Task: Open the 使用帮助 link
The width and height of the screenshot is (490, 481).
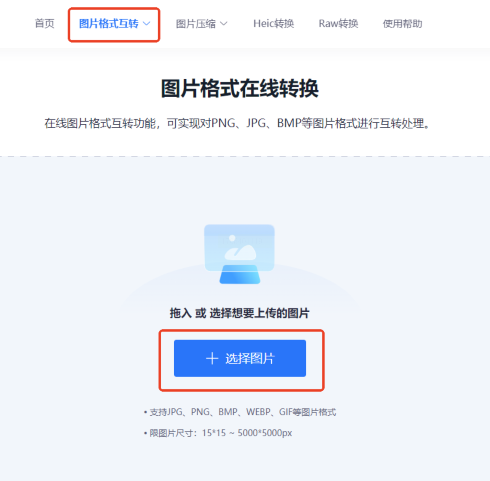Action: pos(402,24)
